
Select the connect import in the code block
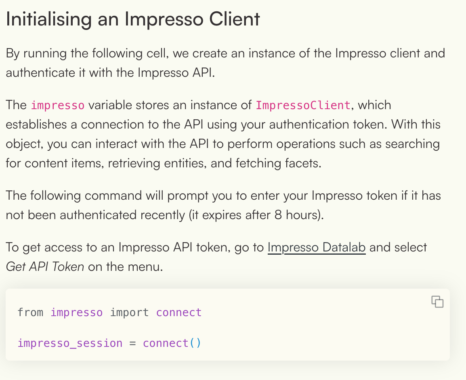pos(178,312)
